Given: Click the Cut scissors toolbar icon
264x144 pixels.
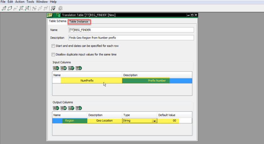Looking at the screenshot, I should click(x=34, y=8).
